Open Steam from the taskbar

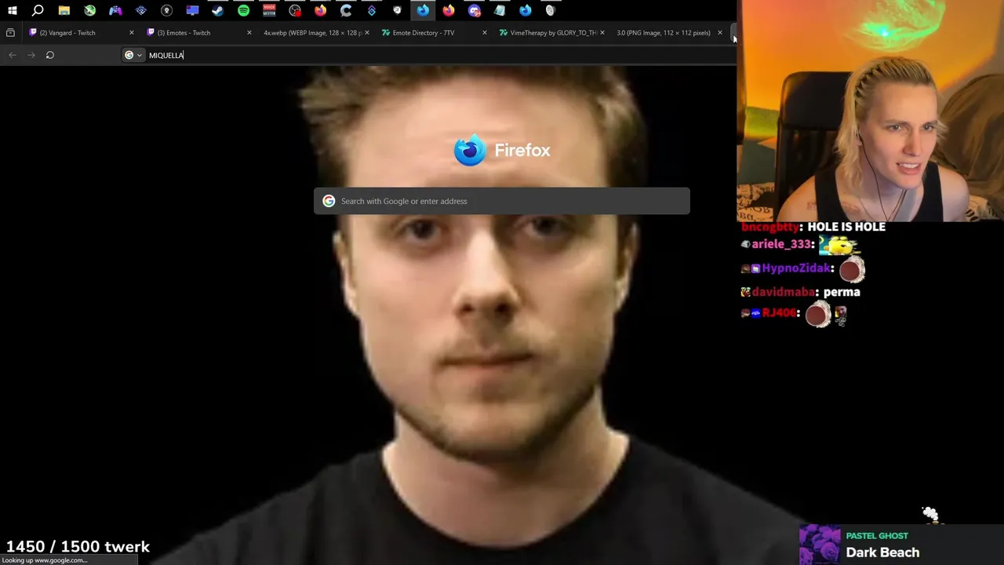(x=218, y=10)
